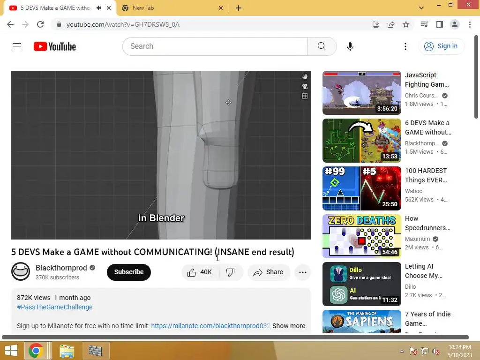Viewport: 480px width, 360px height.
Task: Focus the YouTube Search field
Action: coord(215,46)
